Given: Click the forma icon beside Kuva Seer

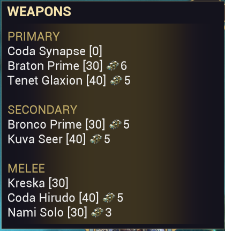Looking at the screenshot, I should point(96,139).
